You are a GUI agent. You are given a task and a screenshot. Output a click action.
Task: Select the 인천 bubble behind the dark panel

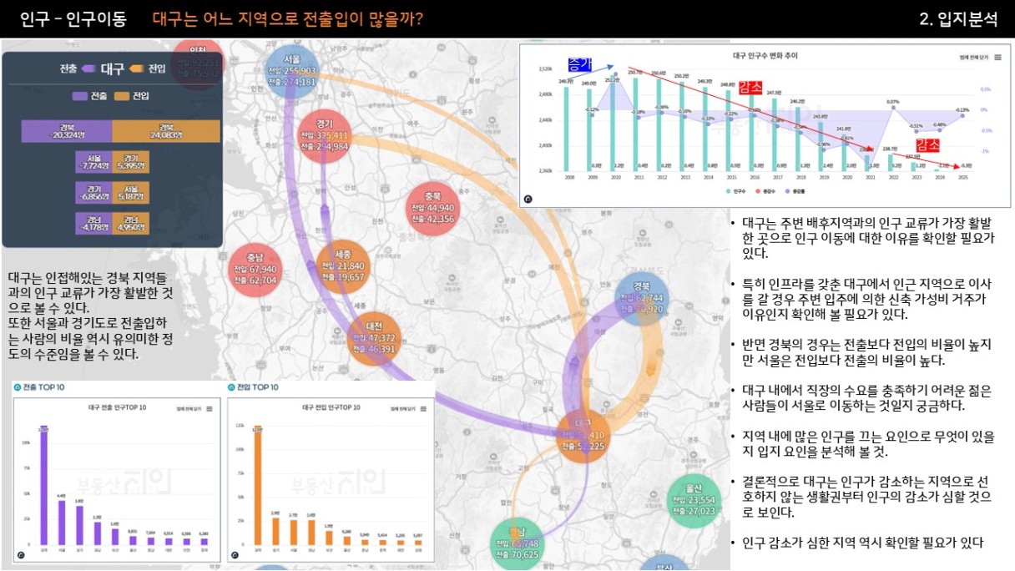[198, 63]
